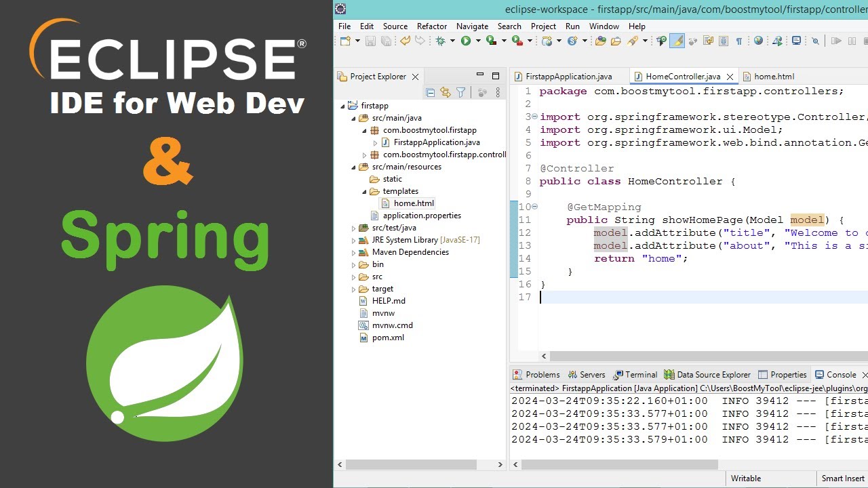868x488 pixels.
Task: Fold showHomePage method at line 10
Action: (534, 207)
